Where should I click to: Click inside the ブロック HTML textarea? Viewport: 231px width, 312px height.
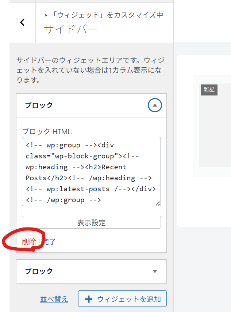coord(91,172)
